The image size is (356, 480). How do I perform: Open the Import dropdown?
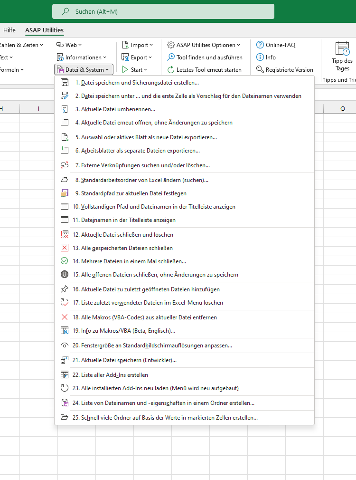(137, 45)
